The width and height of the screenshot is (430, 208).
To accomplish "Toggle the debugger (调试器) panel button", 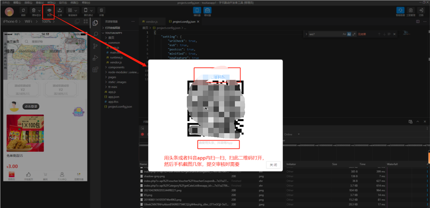I will pos(207,10).
